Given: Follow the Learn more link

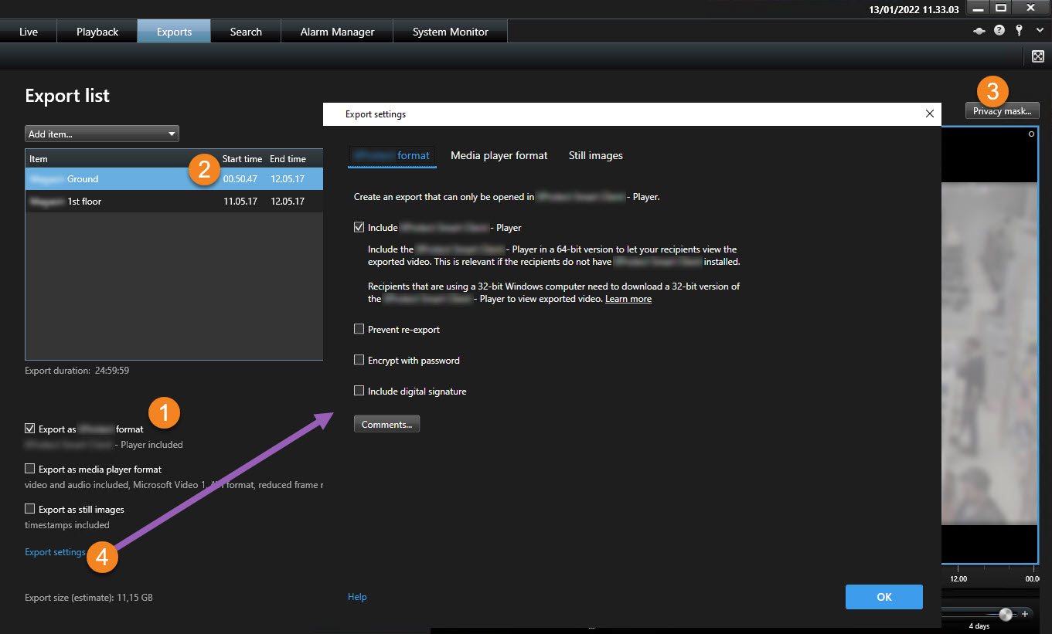Looking at the screenshot, I should tap(628, 299).
